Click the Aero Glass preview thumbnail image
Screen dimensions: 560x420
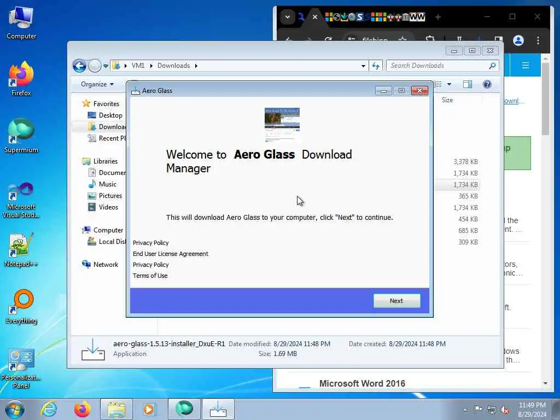tap(282, 125)
